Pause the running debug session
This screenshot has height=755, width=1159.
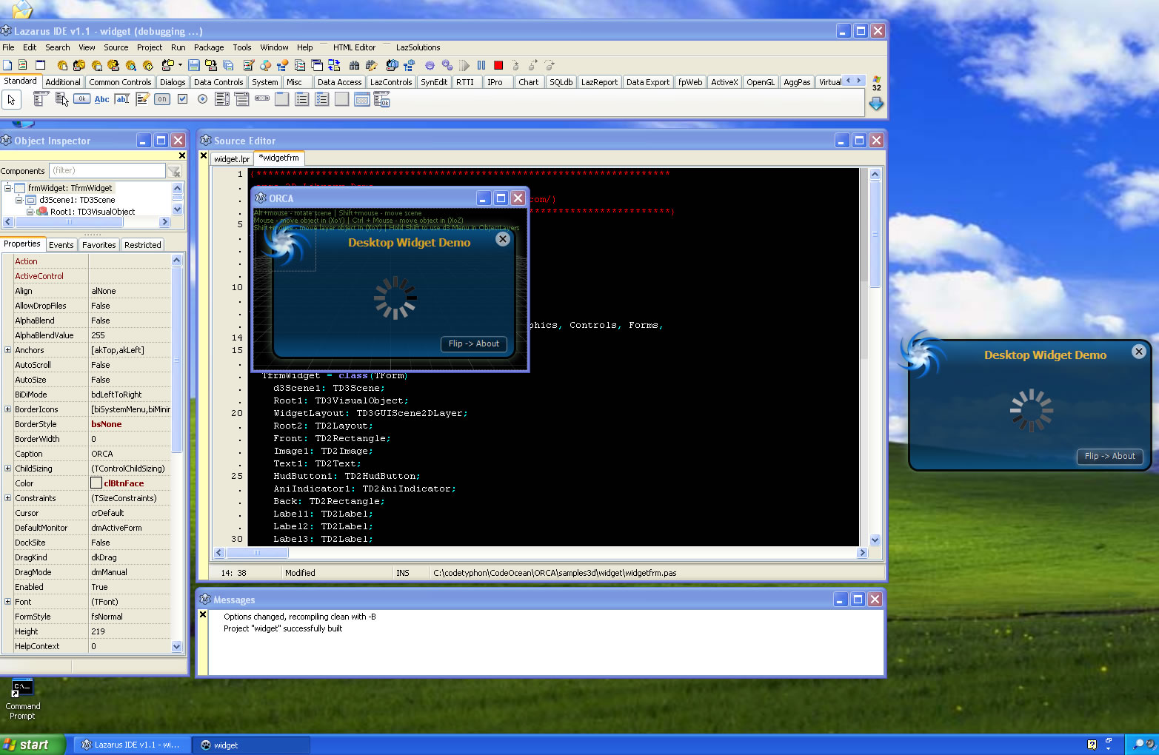(x=481, y=65)
